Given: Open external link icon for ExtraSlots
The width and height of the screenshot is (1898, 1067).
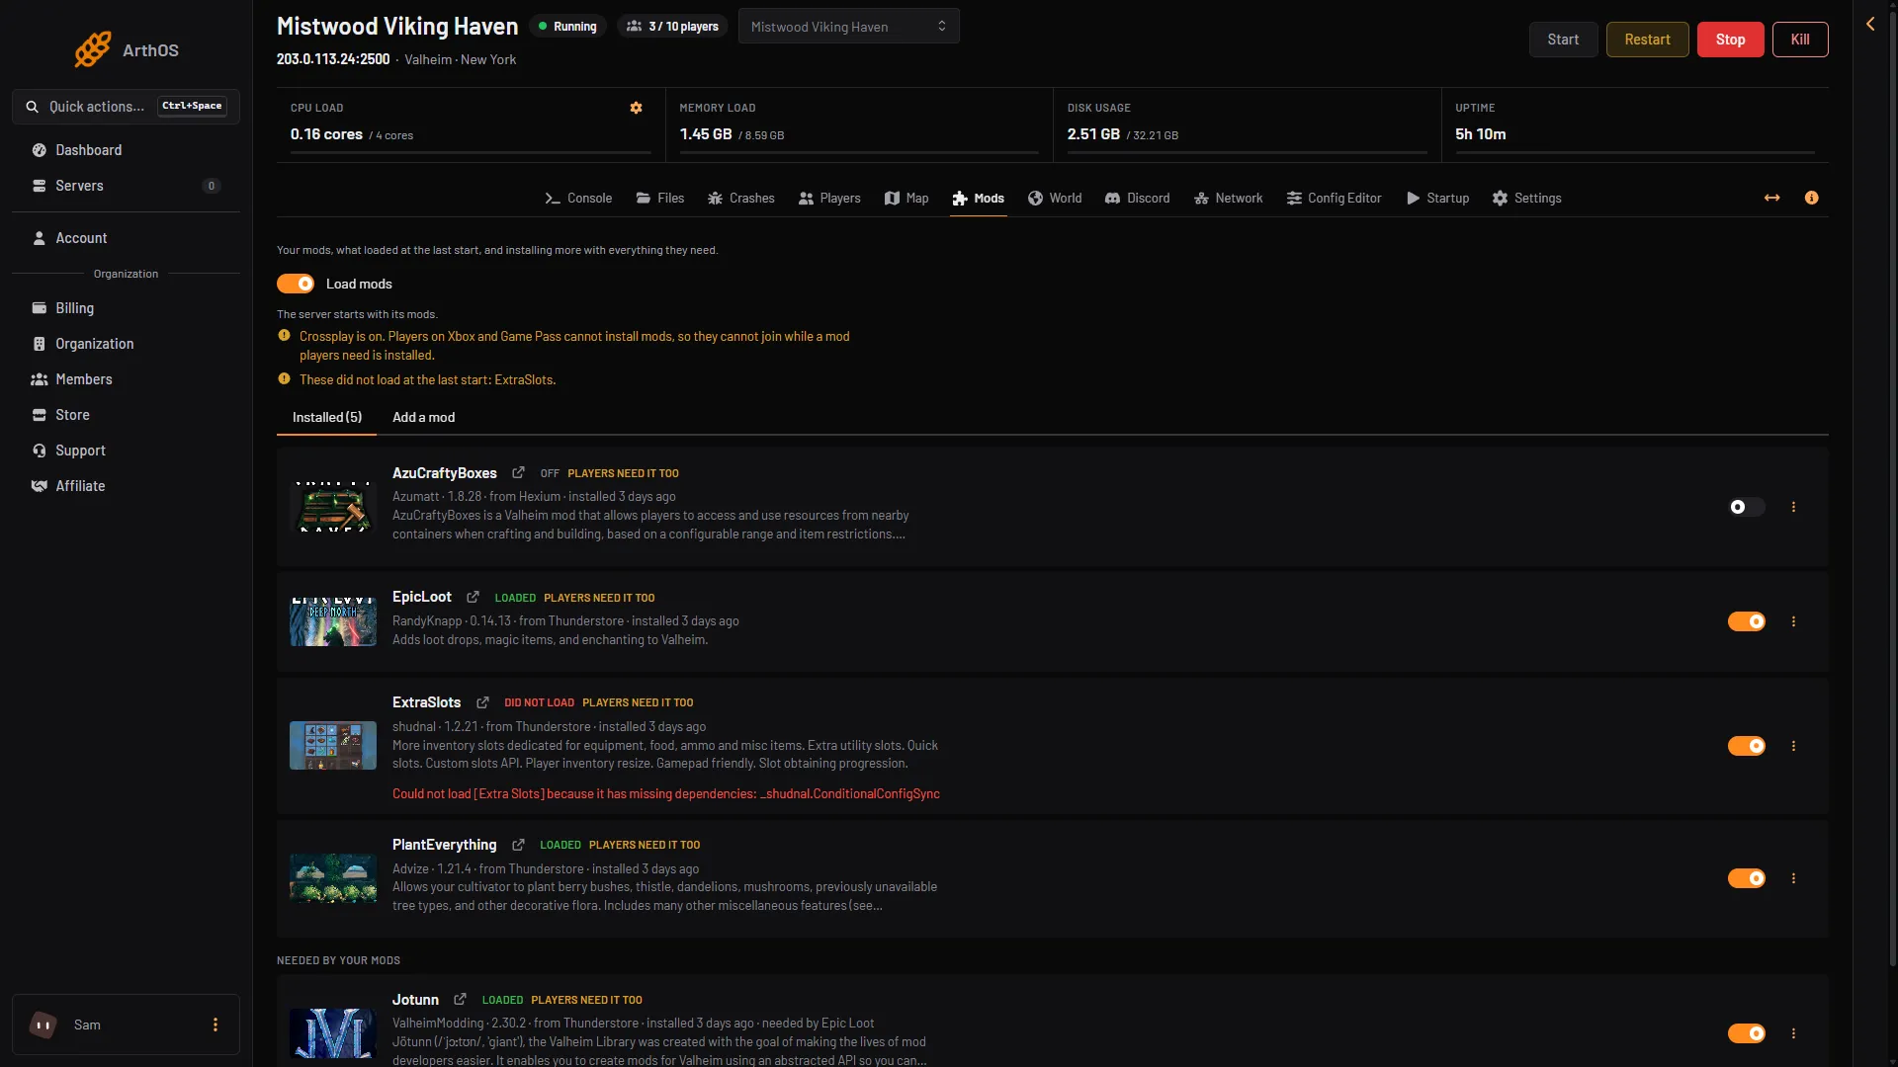Looking at the screenshot, I should click(482, 702).
